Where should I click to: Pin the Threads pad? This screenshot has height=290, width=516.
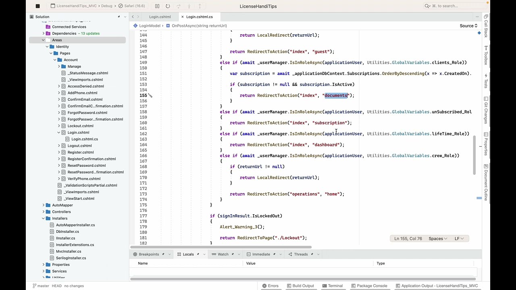point(312,254)
